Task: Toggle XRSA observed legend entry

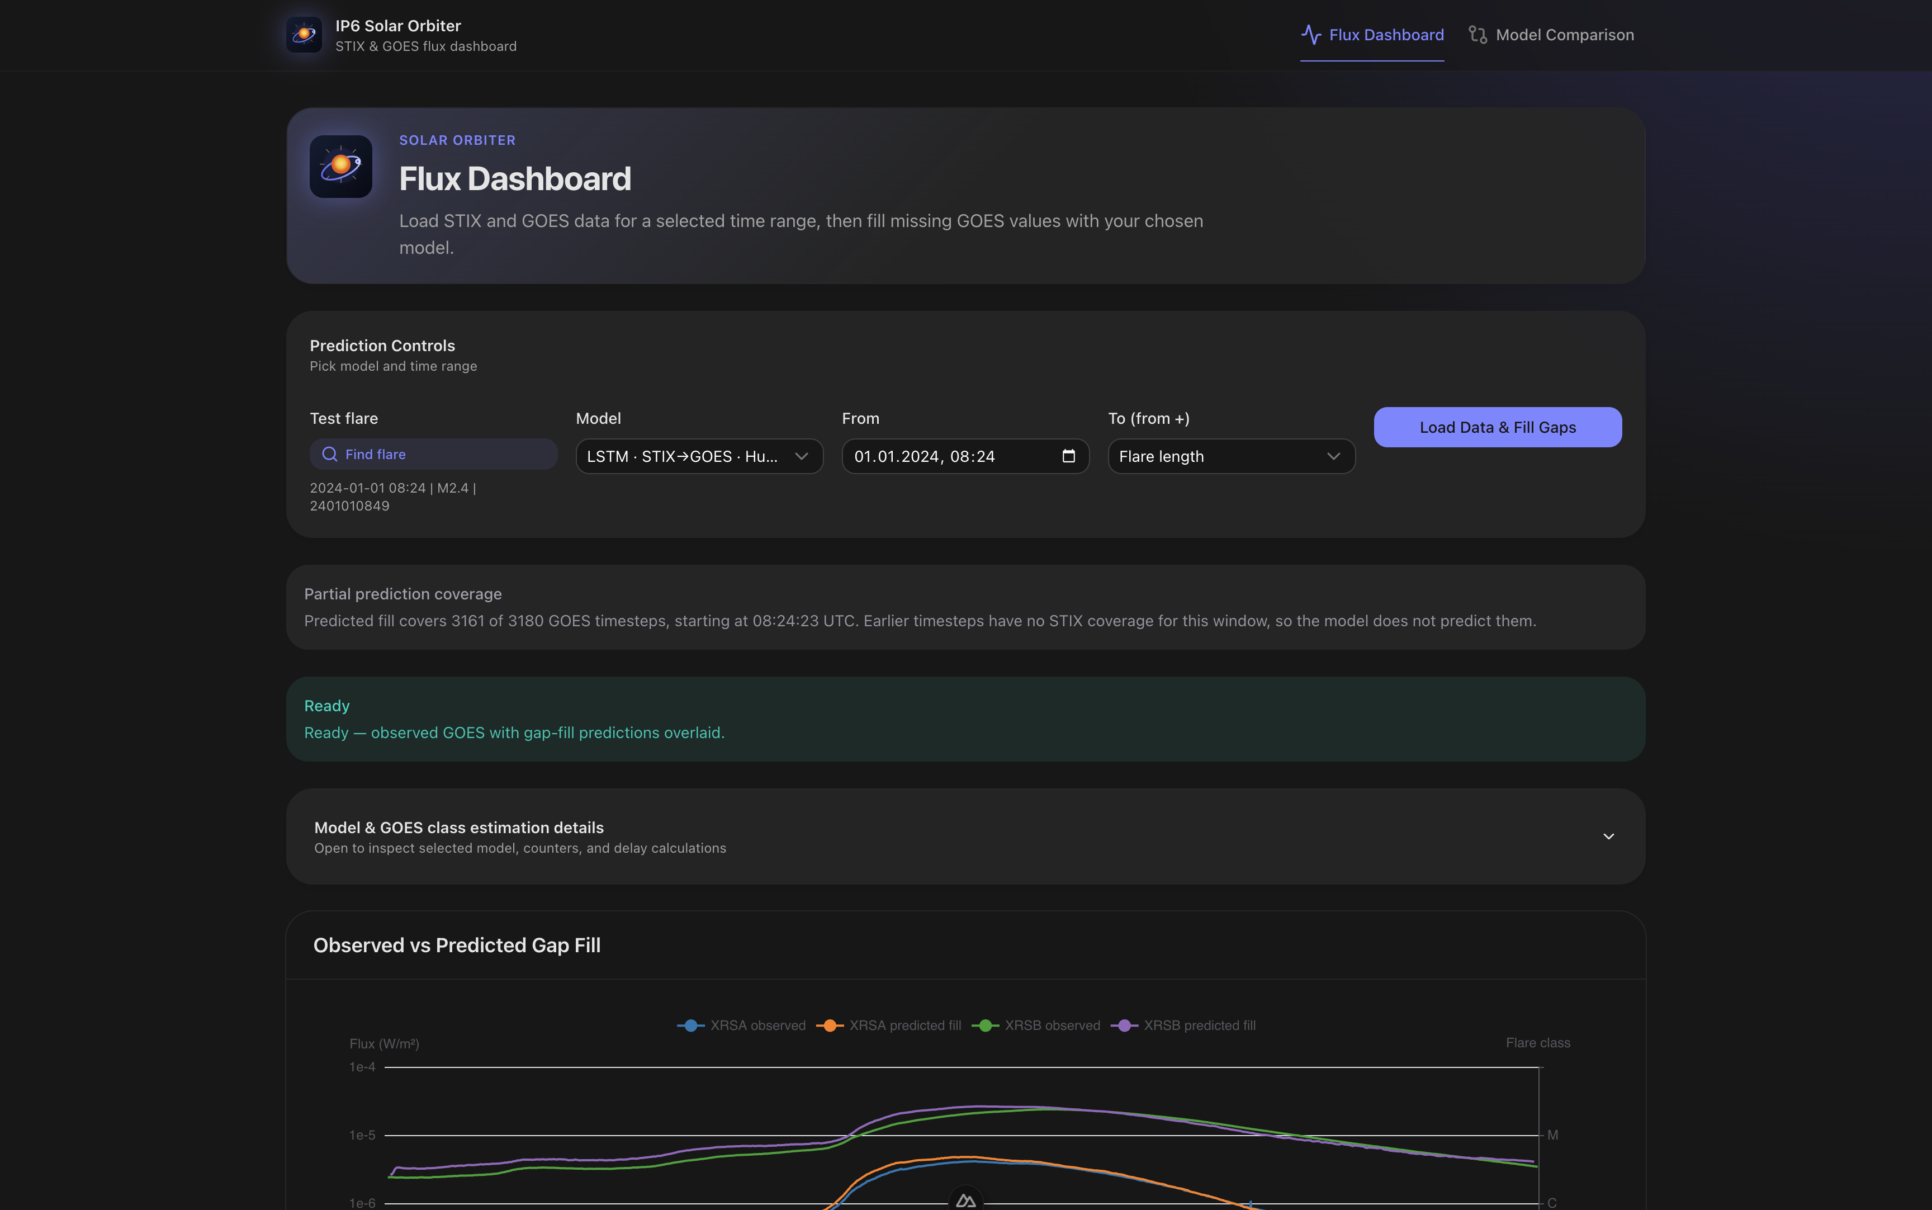Action: click(742, 1025)
